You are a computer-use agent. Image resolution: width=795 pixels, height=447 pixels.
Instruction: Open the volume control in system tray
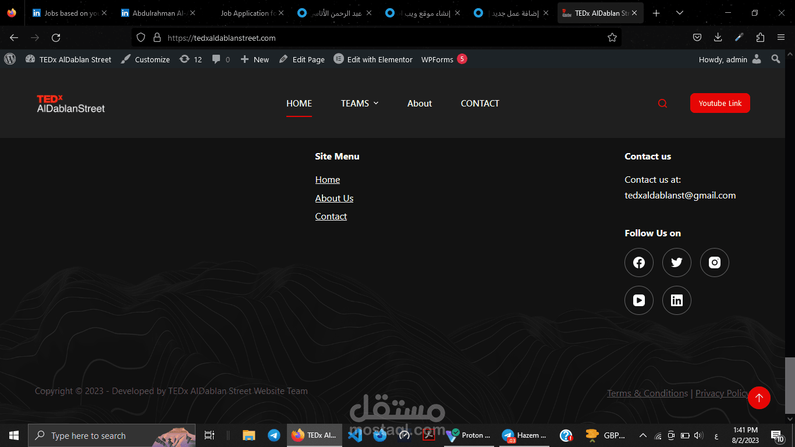(698, 435)
